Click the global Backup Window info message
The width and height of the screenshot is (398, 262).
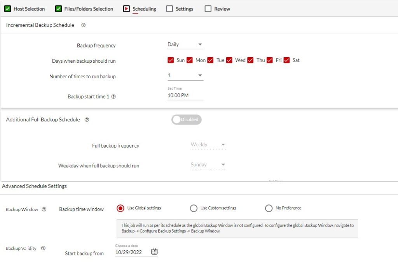237,228
